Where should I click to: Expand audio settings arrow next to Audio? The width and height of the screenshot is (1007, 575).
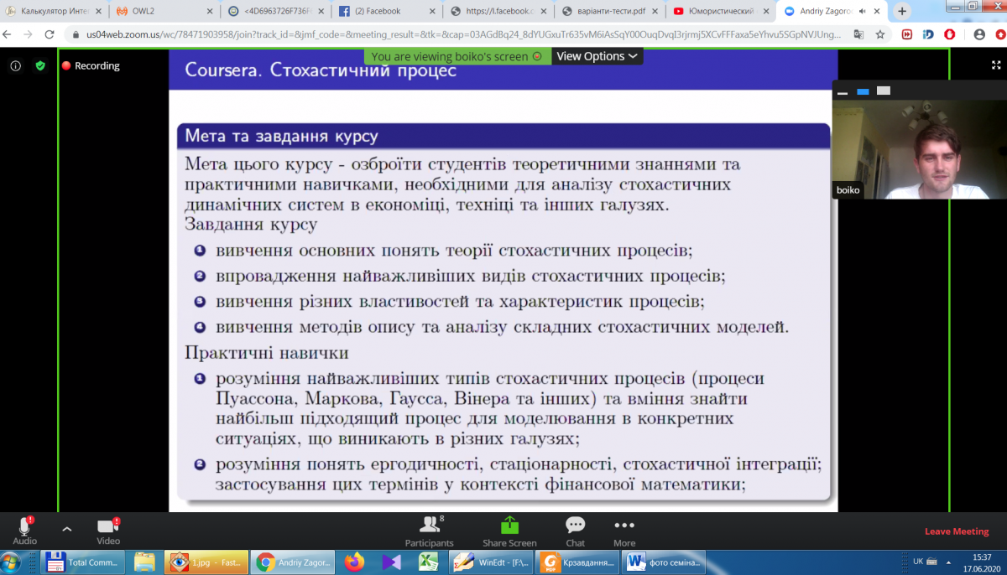pos(67,529)
